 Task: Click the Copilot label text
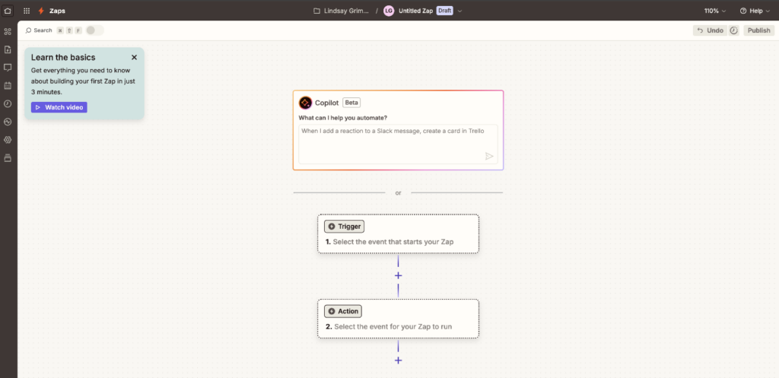click(327, 103)
